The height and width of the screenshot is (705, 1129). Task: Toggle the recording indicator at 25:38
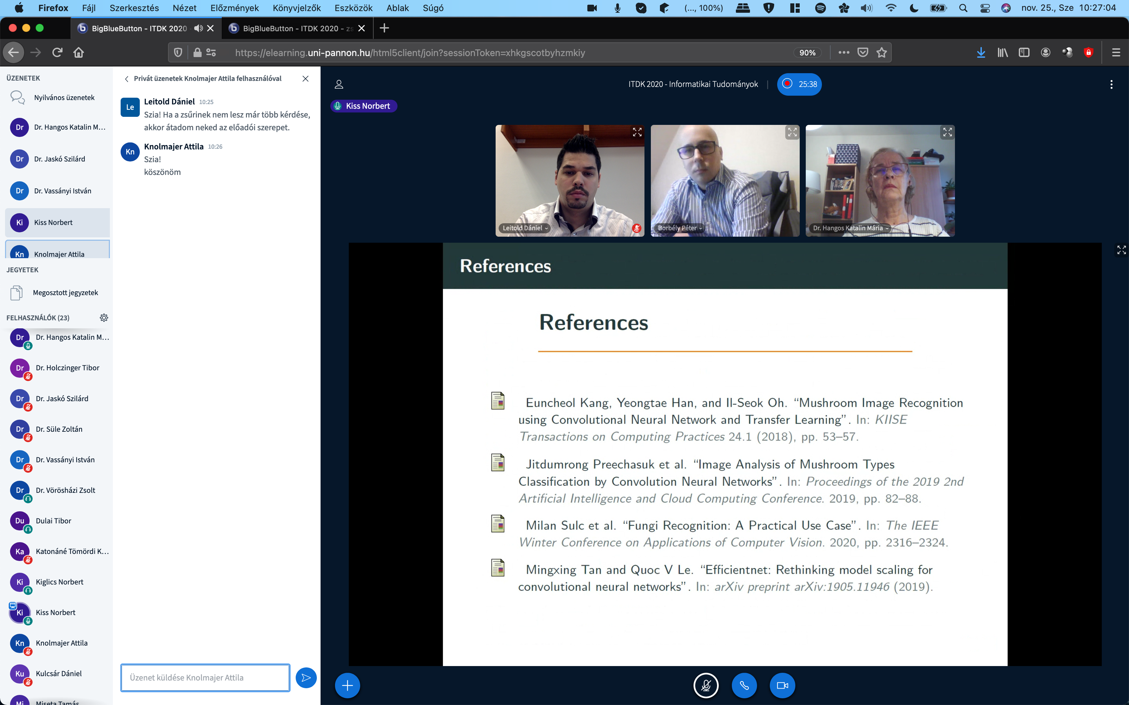(799, 84)
